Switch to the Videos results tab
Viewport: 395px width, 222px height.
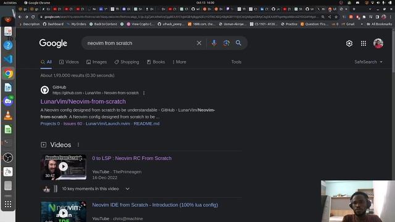(x=69, y=62)
